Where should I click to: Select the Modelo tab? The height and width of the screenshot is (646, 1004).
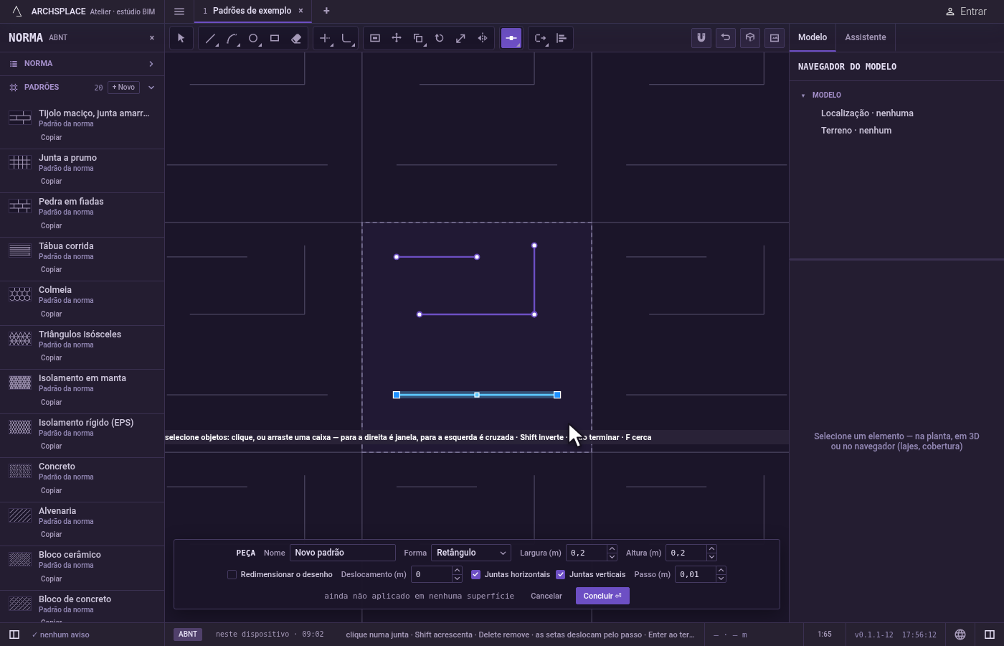813,37
